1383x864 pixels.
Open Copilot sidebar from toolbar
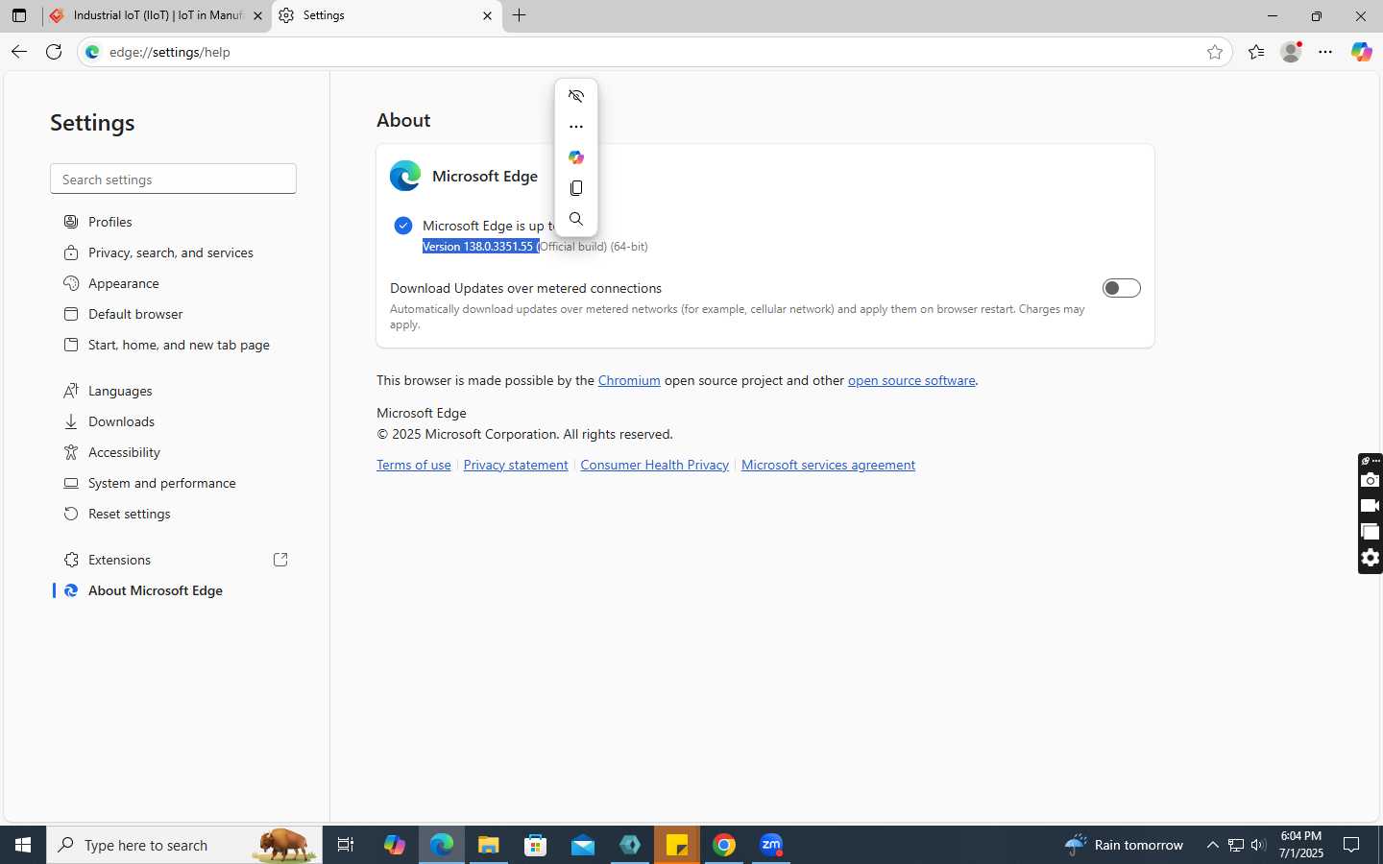click(1361, 52)
